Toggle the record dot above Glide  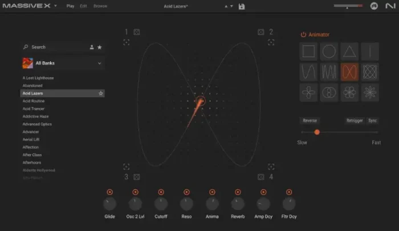110,192
